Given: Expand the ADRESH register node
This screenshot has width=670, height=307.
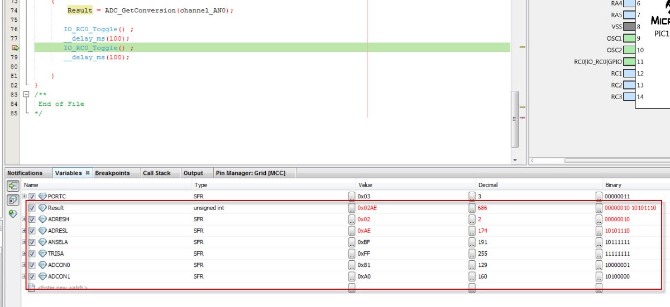Looking at the screenshot, I should tap(24, 219).
